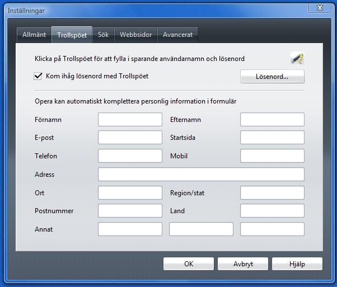Click the Region/stat label
This screenshot has width=337, height=287.
click(x=187, y=193)
